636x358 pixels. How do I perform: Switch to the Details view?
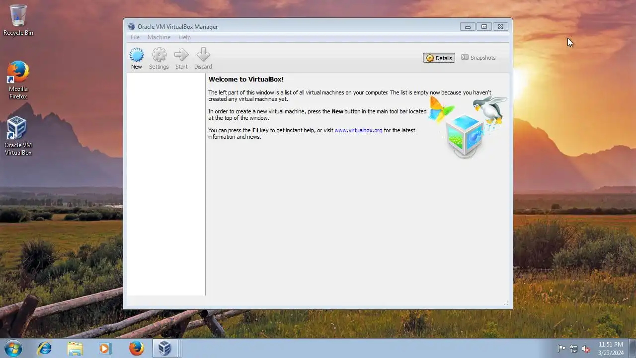[x=439, y=58]
